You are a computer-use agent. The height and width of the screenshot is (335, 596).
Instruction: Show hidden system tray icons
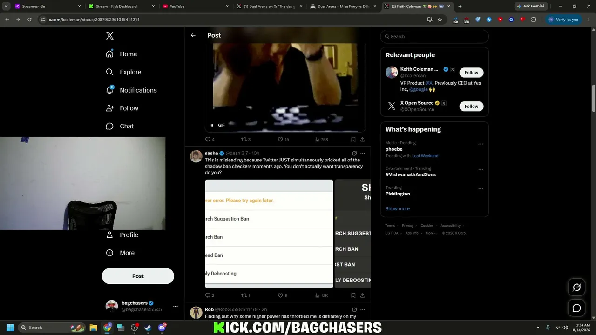point(538,328)
